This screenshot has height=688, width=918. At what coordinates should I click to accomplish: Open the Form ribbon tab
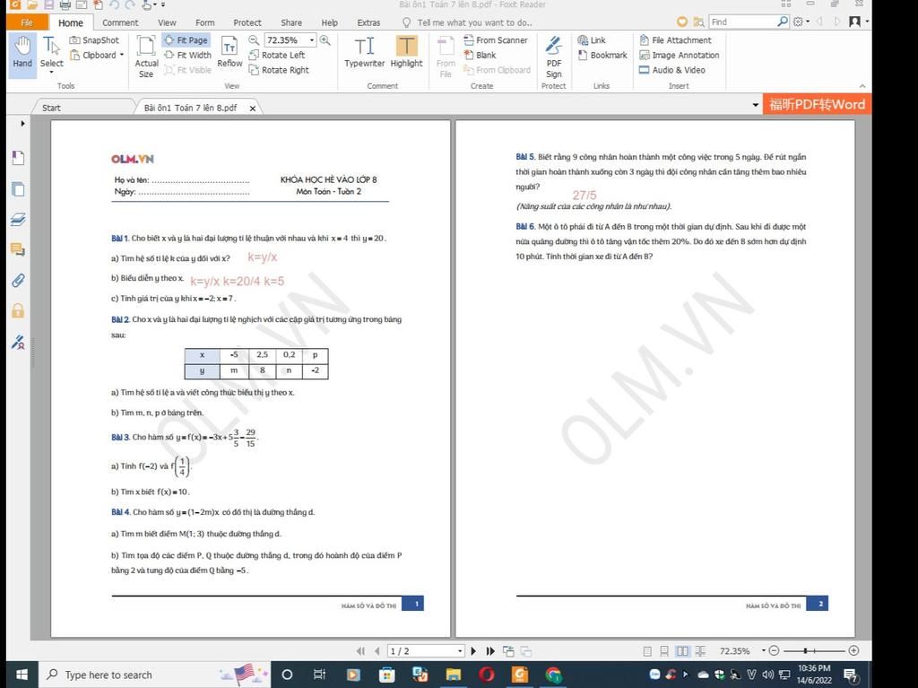[x=205, y=22]
